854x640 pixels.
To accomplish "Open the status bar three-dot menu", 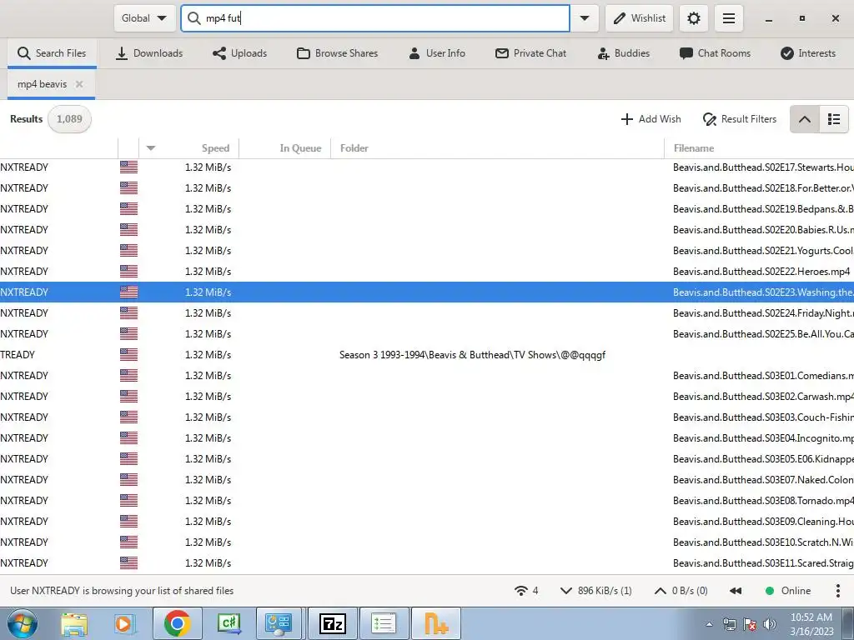I will 837,591.
